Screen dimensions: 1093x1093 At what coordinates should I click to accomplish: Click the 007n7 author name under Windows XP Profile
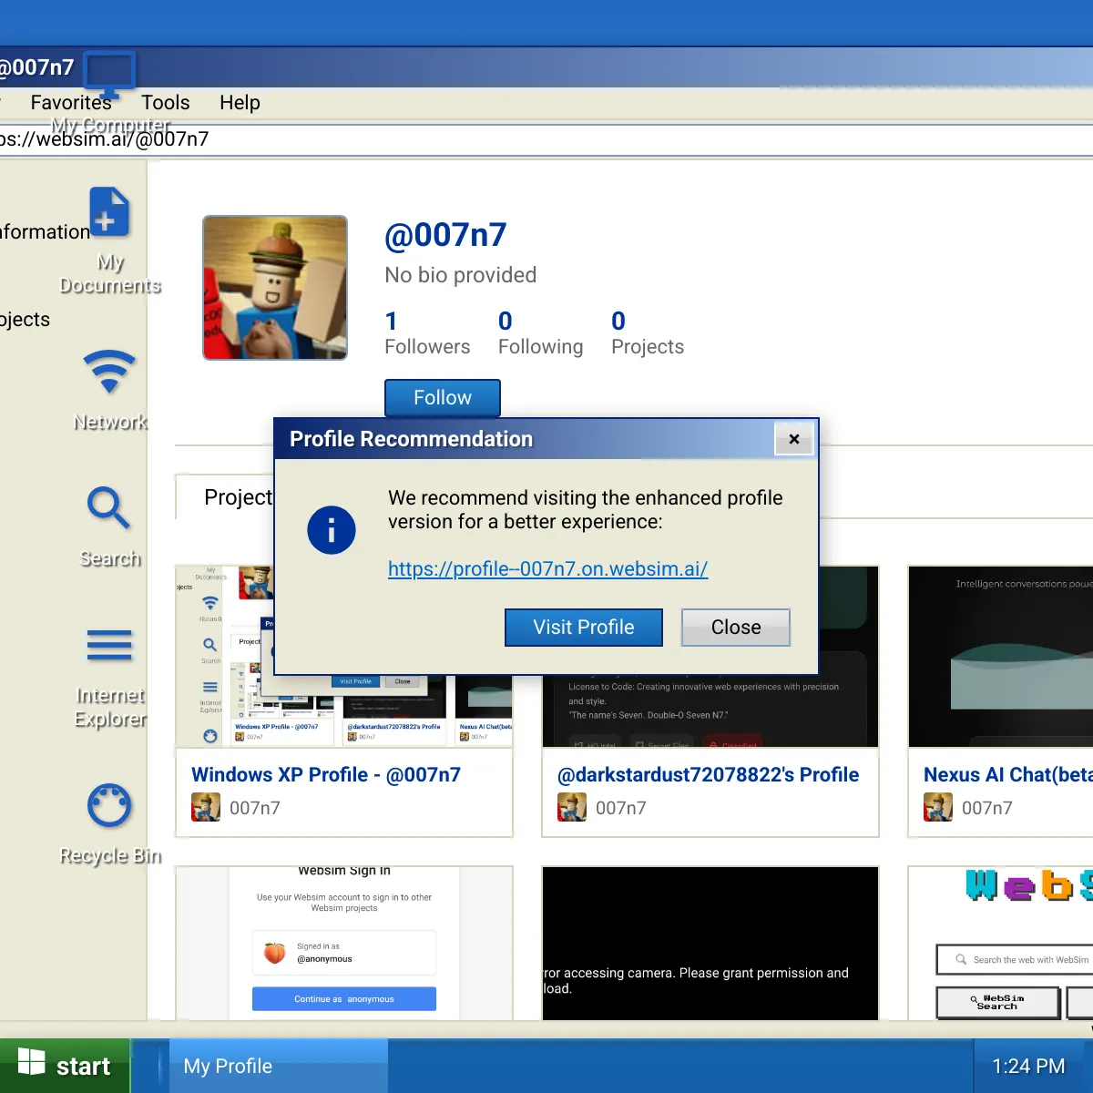[x=255, y=808]
